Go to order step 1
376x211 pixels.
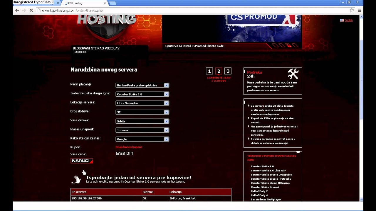(209, 71)
